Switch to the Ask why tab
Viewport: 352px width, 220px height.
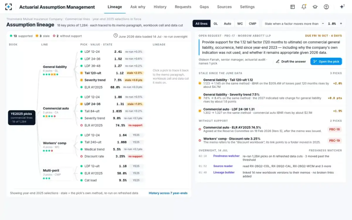pyautogui.click(x=138, y=7)
